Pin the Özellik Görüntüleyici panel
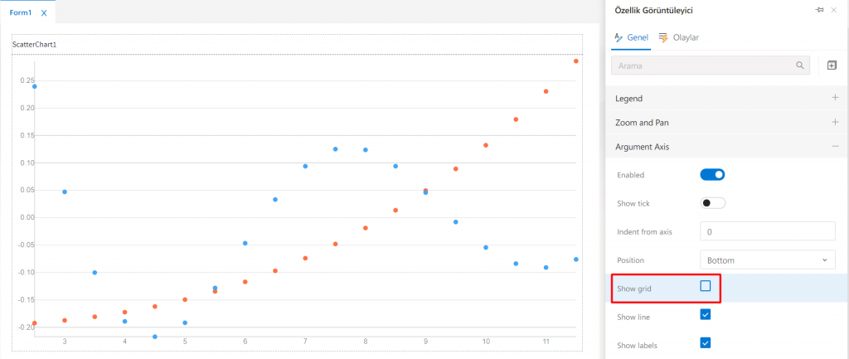Viewport: 849px width, 359px height. [x=819, y=10]
